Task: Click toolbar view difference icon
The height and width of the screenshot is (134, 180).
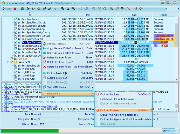Action: tap(104, 9)
